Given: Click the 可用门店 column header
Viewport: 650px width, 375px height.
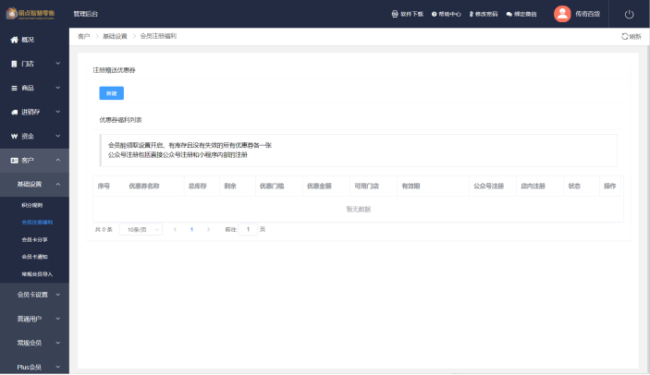Looking at the screenshot, I should pos(366,187).
